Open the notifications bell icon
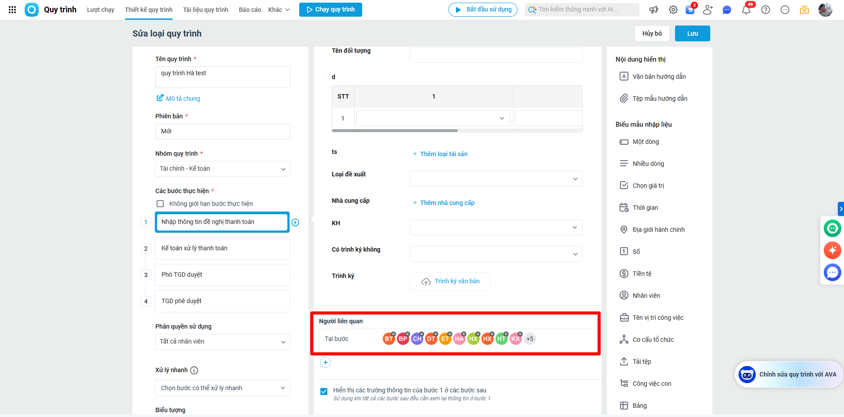Image resolution: width=844 pixels, height=417 pixels. click(746, 10)
